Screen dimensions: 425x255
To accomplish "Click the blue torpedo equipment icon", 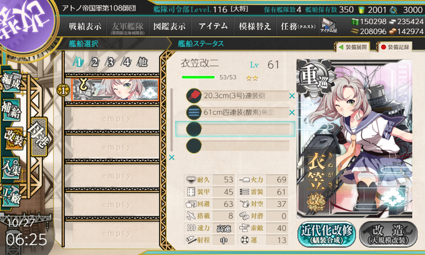I will point(194,112).
